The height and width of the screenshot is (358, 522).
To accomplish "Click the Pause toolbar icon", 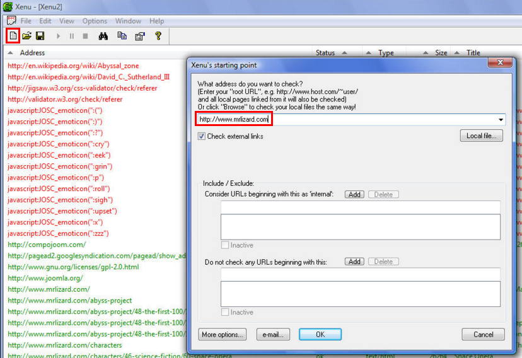I will coord(72,36).
